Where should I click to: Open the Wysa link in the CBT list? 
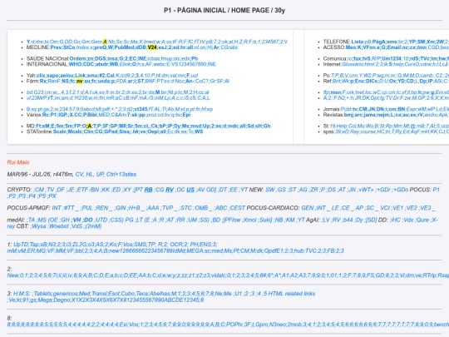click(38, 226)
